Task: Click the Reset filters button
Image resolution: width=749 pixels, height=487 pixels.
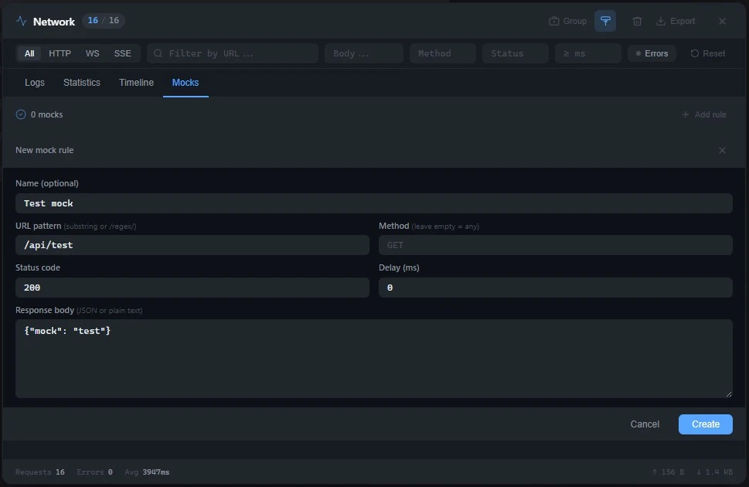Action: click(708, 53)
